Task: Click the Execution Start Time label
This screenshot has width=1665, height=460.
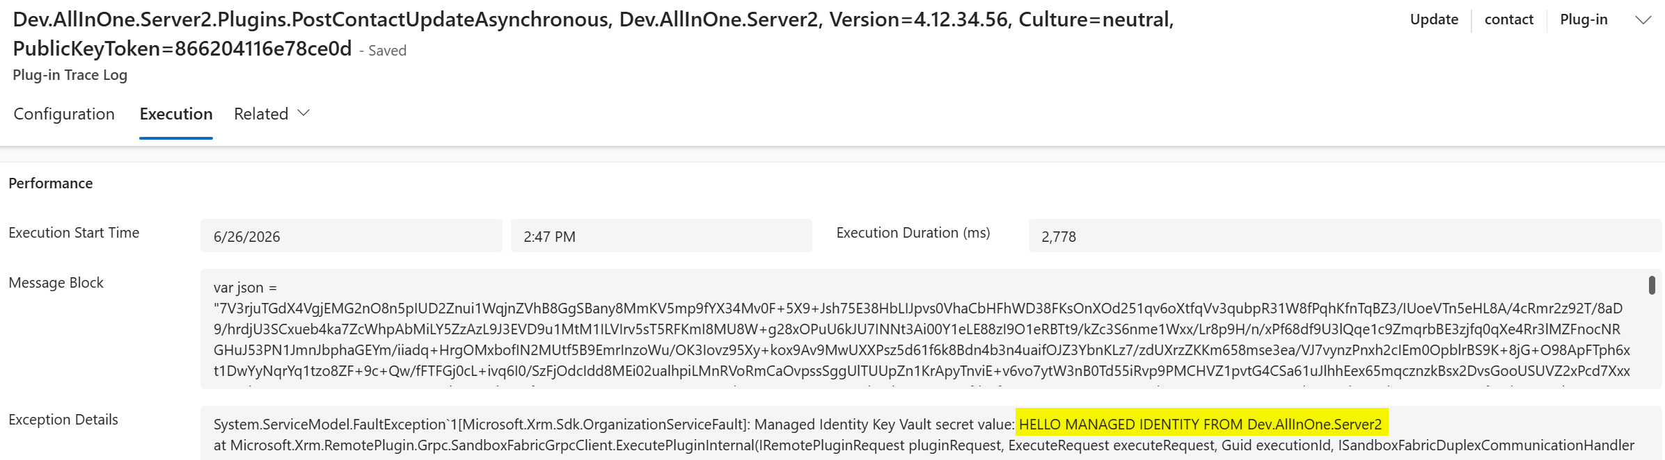Action: (x=74, y=233)
